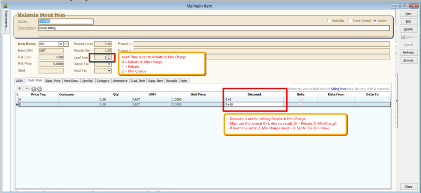Image resolution: width=421 pixels, height=193 pixels.
Task: Switch to the Supp. Price tab
Action: [x=53, y=81]
